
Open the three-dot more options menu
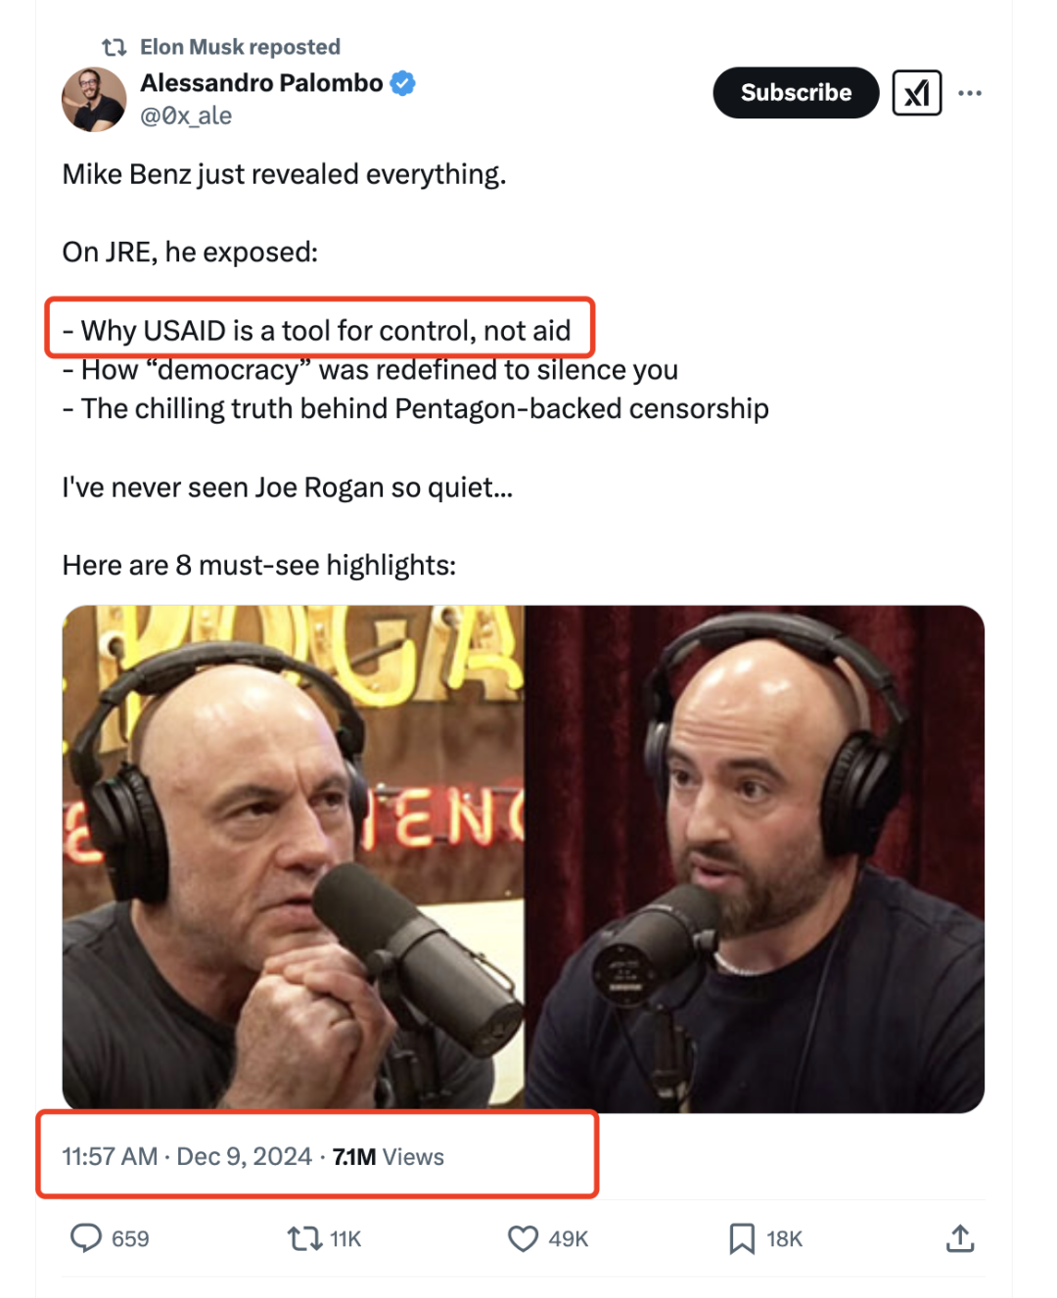[x=970, y=93]
